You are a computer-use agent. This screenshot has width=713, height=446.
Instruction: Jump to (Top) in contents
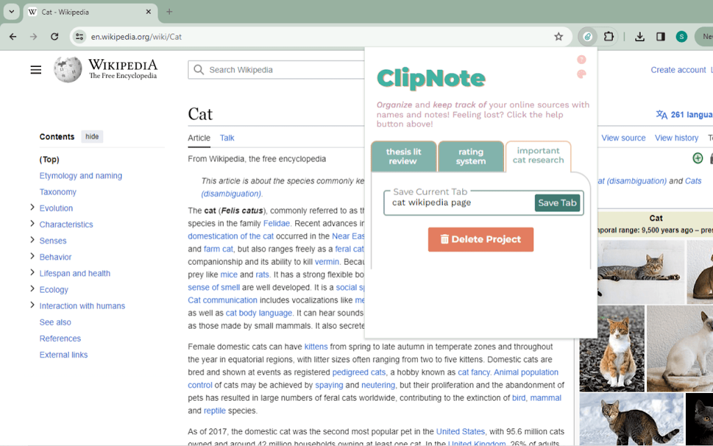pyautogui.click(x=49, y=160)
